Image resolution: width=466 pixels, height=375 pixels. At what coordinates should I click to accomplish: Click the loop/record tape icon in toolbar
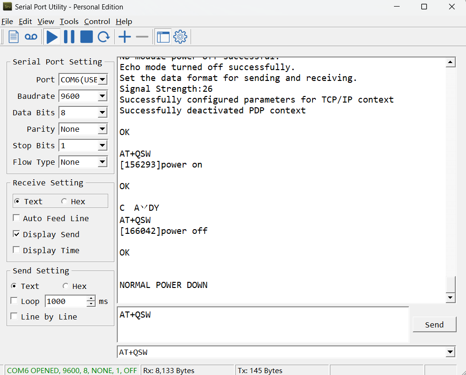point(31,37)
